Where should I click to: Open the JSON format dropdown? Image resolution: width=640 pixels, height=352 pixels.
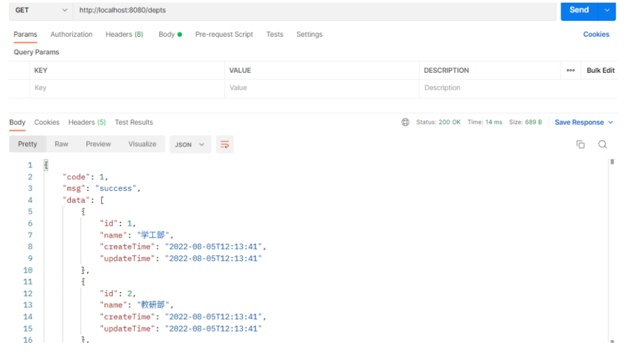190,145
